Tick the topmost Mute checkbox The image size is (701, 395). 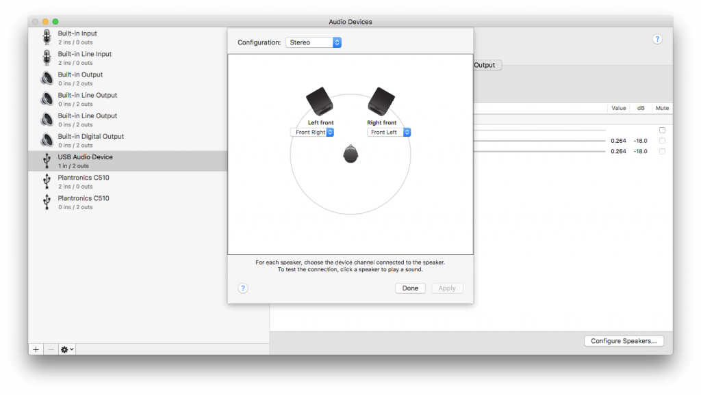point(662,131)
